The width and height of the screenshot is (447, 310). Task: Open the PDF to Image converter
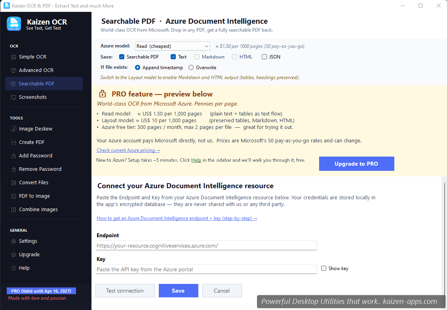click(x=34, y=196)
